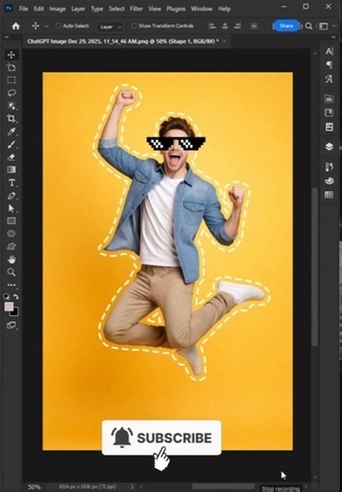Open the Paragraph panel icon
The height and width of the screenshot is (492, 342).
pos(330,65)
